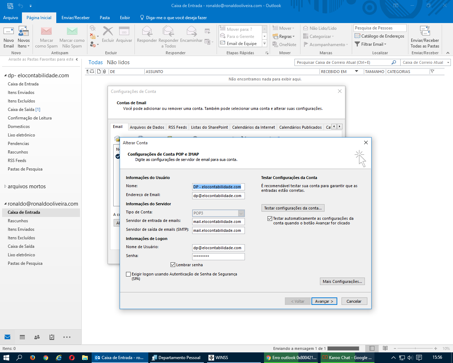Collapse the ribbon with chevron
The image size is (453, 363).
(x=448, y=53)
